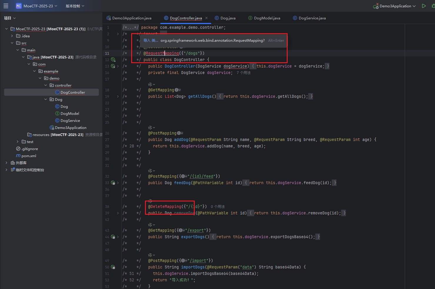Click globe icon next to @PostMapping on line 26
This screenshot has height=289, width=435.
pos(179,133)
